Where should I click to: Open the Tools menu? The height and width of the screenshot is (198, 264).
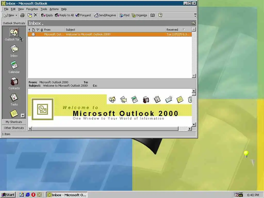[x=44, y=9]
